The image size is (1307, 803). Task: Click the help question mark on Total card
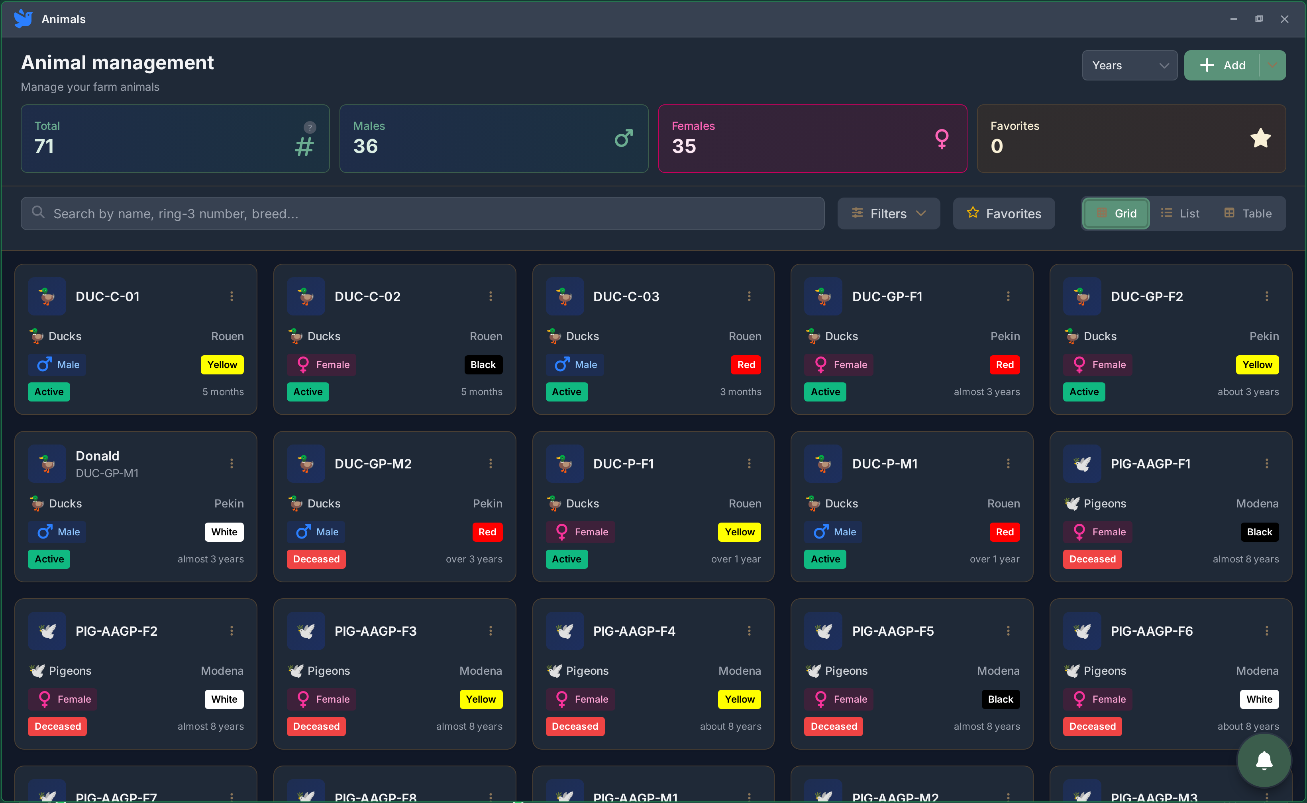[310, 127]
